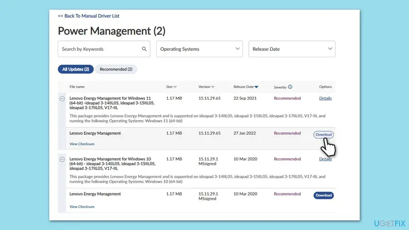Collapse the Windows 11 Energy Management row
409x230 pixels.
tap(62, 99)
